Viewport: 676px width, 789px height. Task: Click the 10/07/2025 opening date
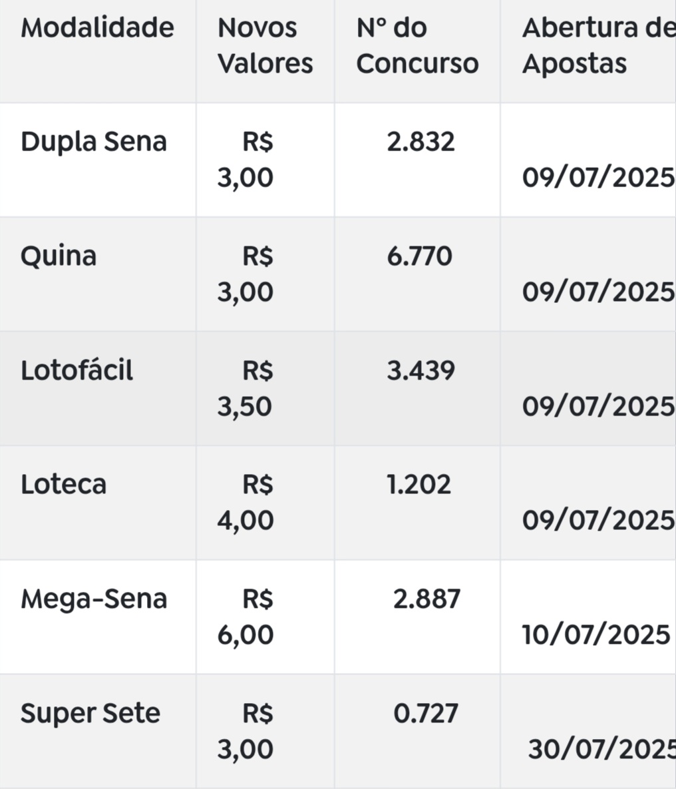596,635
